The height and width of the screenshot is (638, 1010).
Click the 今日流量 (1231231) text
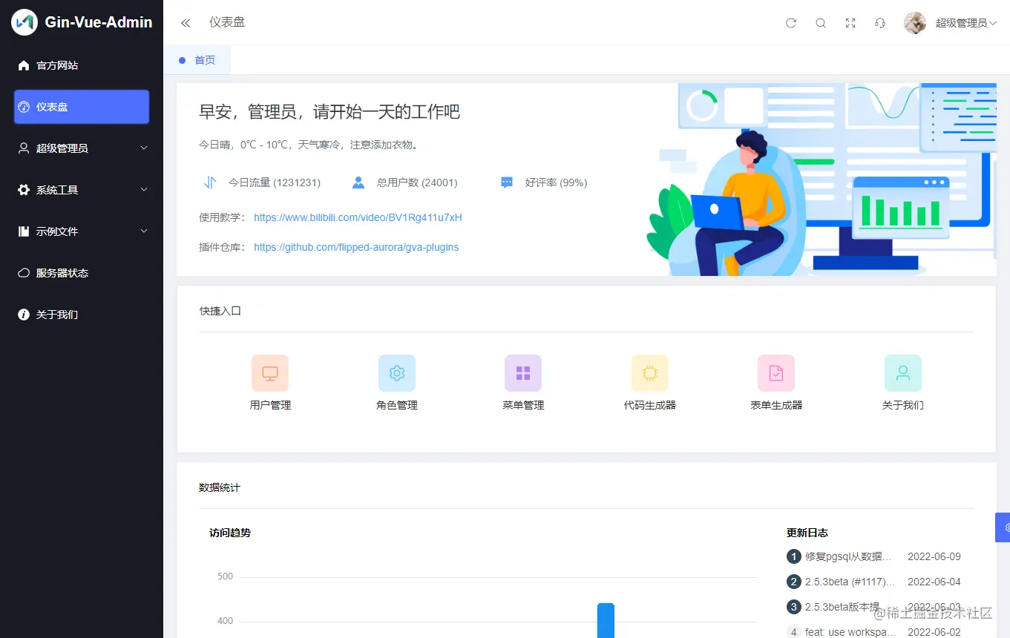point(275,182)
